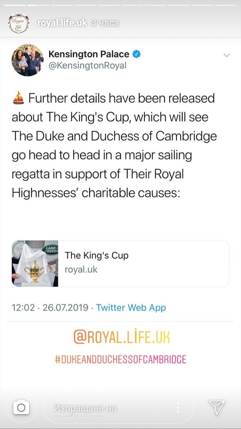Open the Kensington Palace profile picture
The height and width of the screenshot is (429, 241).
point(28,60)
